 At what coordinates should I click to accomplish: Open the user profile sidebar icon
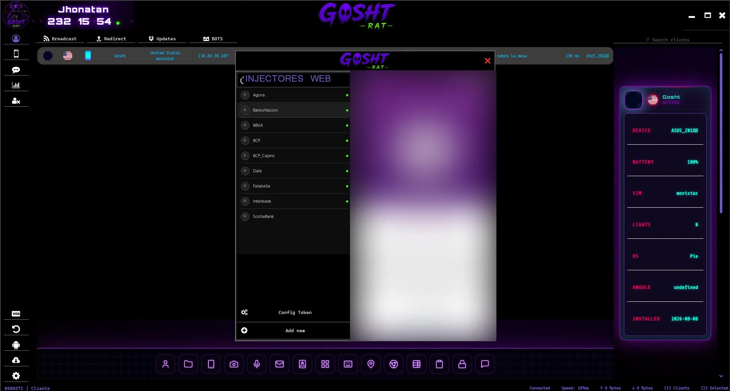(x=16, y=38)
